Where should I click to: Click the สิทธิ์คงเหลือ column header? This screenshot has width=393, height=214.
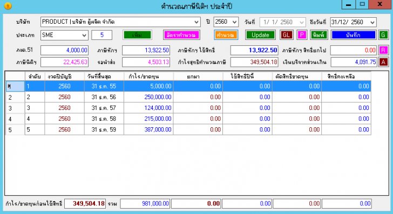pyautogui.click(x=346, y=77)
